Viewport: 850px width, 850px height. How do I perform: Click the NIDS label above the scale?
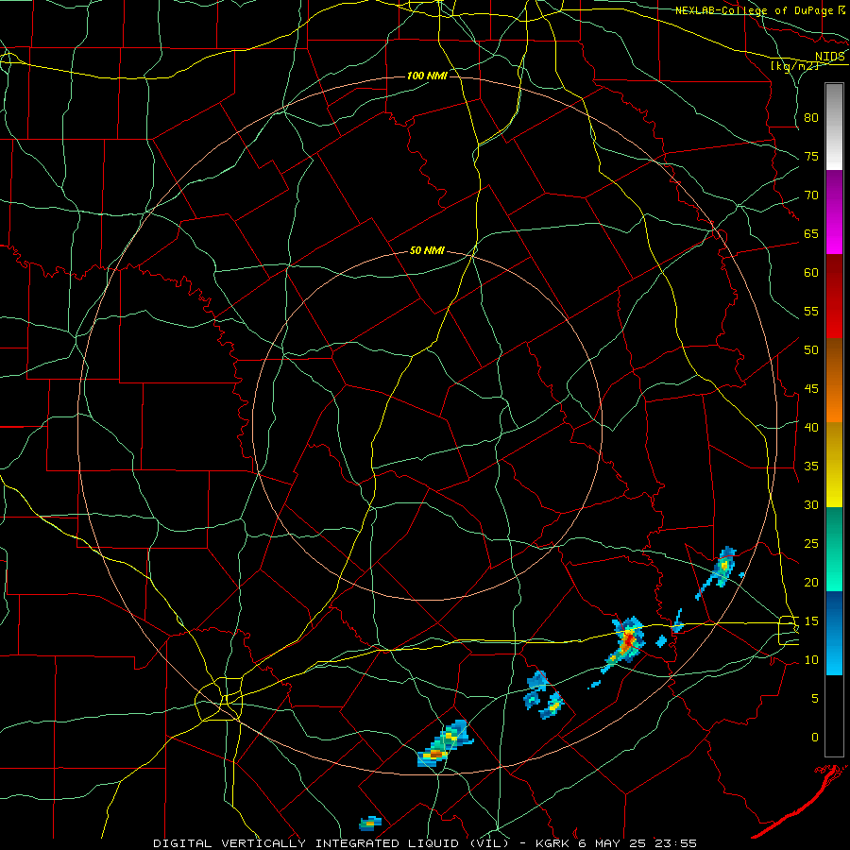pos(830,57)
